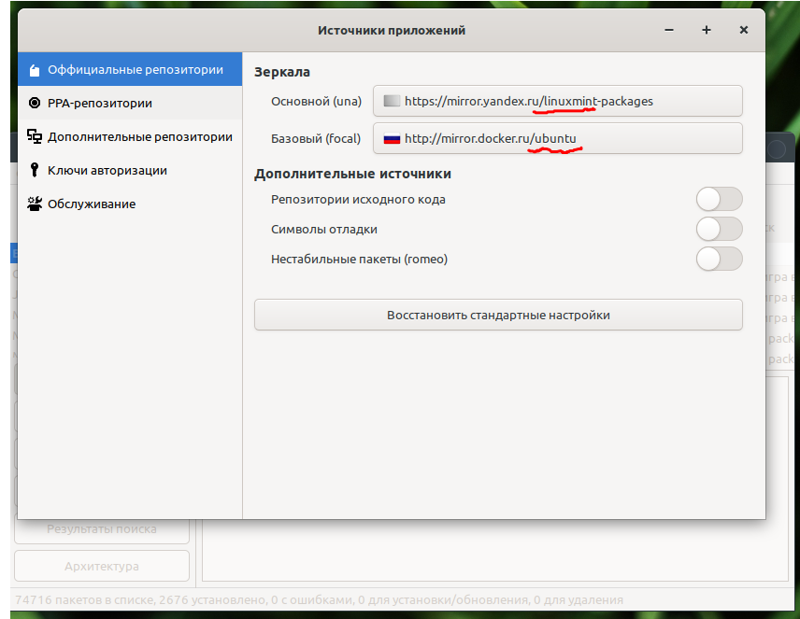Image resolution: width=800 pixels, height=619 pixels.
Task: Click the Базовый (focal) label
Action: [316, 139]
